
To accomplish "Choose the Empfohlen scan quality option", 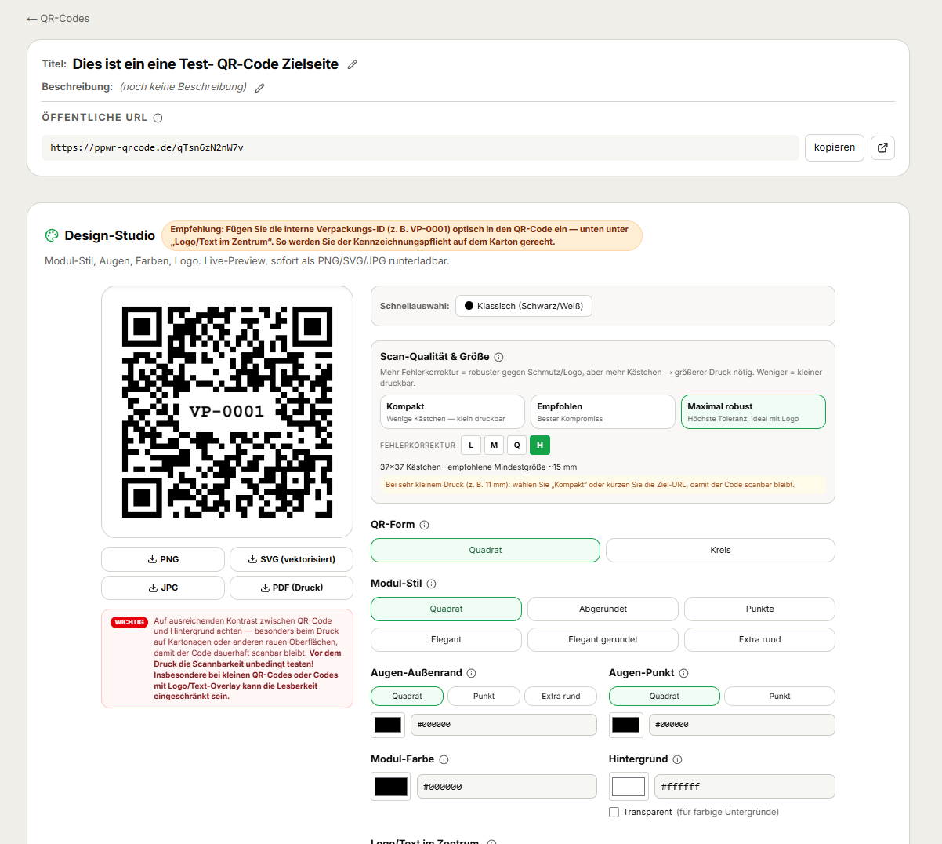I will tap(603, 412).
